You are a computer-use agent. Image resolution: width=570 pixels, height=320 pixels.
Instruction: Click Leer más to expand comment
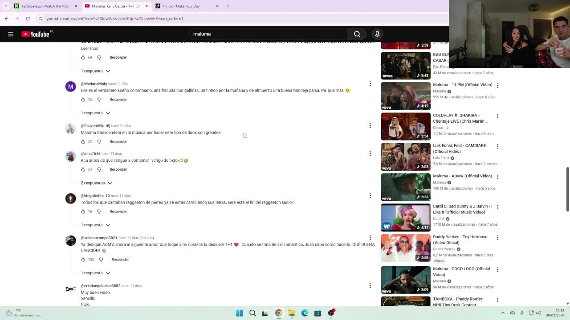tap(89, 48)
